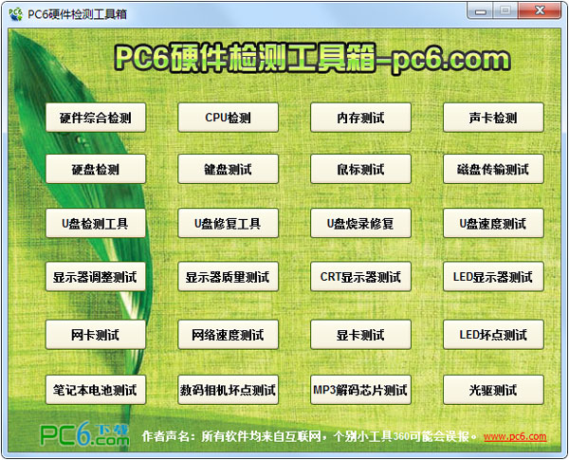The height and width of the screenshot is (460, 569).
Task: Start 笔记本电池测试 battery test
Action: [96, 390]
